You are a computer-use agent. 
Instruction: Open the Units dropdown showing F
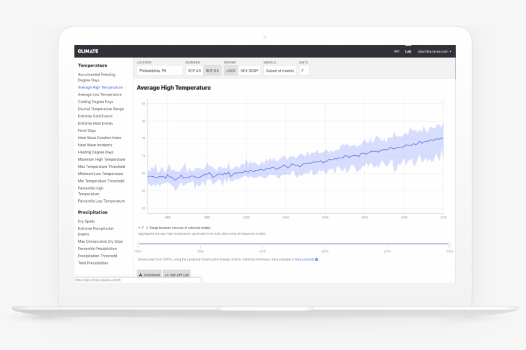pyautogui.click(x=304, y=71)
